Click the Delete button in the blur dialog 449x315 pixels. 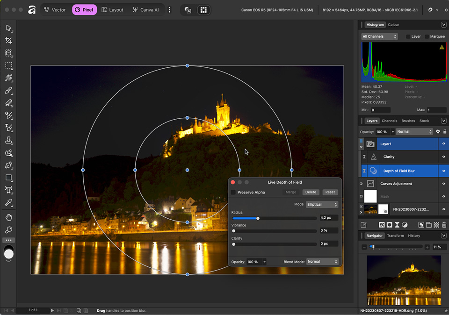311,192
